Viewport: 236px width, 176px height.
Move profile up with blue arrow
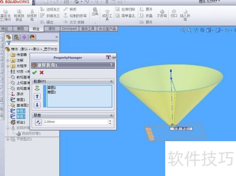pos(37,96)
